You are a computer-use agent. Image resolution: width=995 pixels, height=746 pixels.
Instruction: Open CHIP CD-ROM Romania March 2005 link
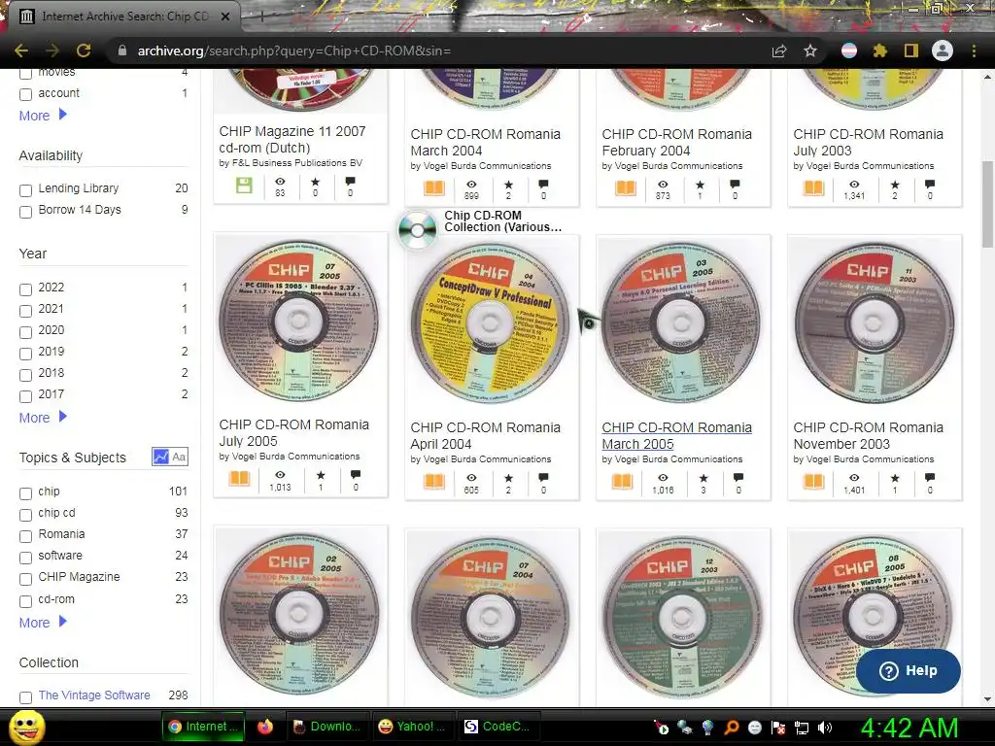point(676,436)
